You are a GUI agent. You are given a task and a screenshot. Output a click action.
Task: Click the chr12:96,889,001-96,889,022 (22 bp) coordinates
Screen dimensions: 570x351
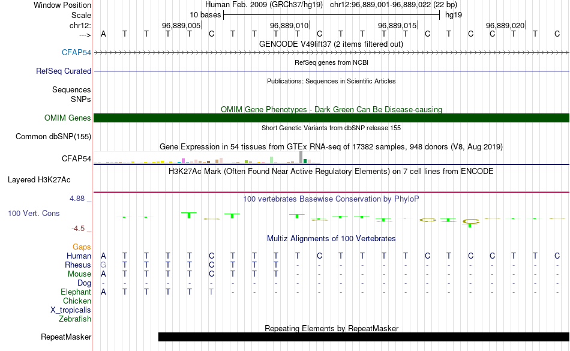394,5
